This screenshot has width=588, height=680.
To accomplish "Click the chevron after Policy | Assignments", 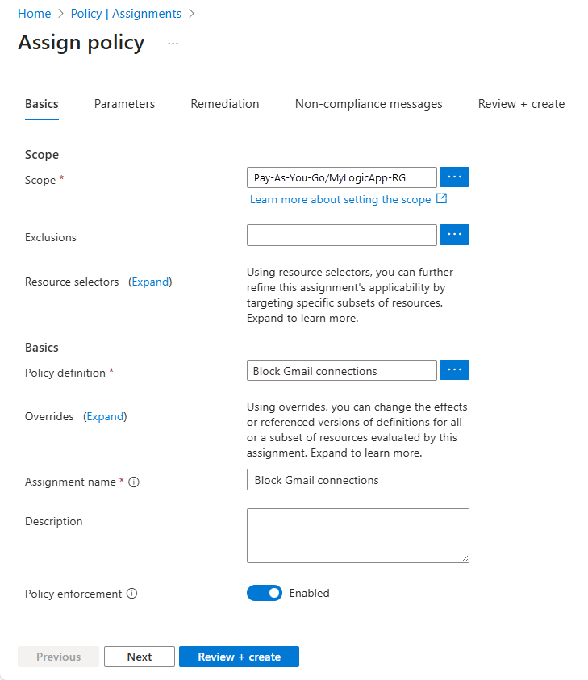I will pyautogui.click(x=191, y=13).
